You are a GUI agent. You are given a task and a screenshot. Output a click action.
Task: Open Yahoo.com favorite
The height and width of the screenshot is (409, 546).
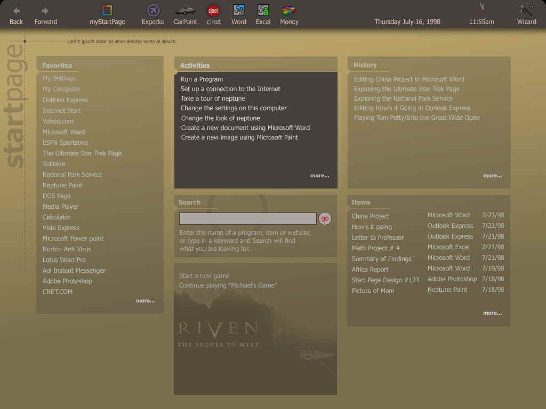(58, 121)
